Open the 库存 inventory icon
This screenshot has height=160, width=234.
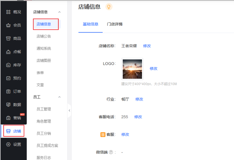coord(8,65)
